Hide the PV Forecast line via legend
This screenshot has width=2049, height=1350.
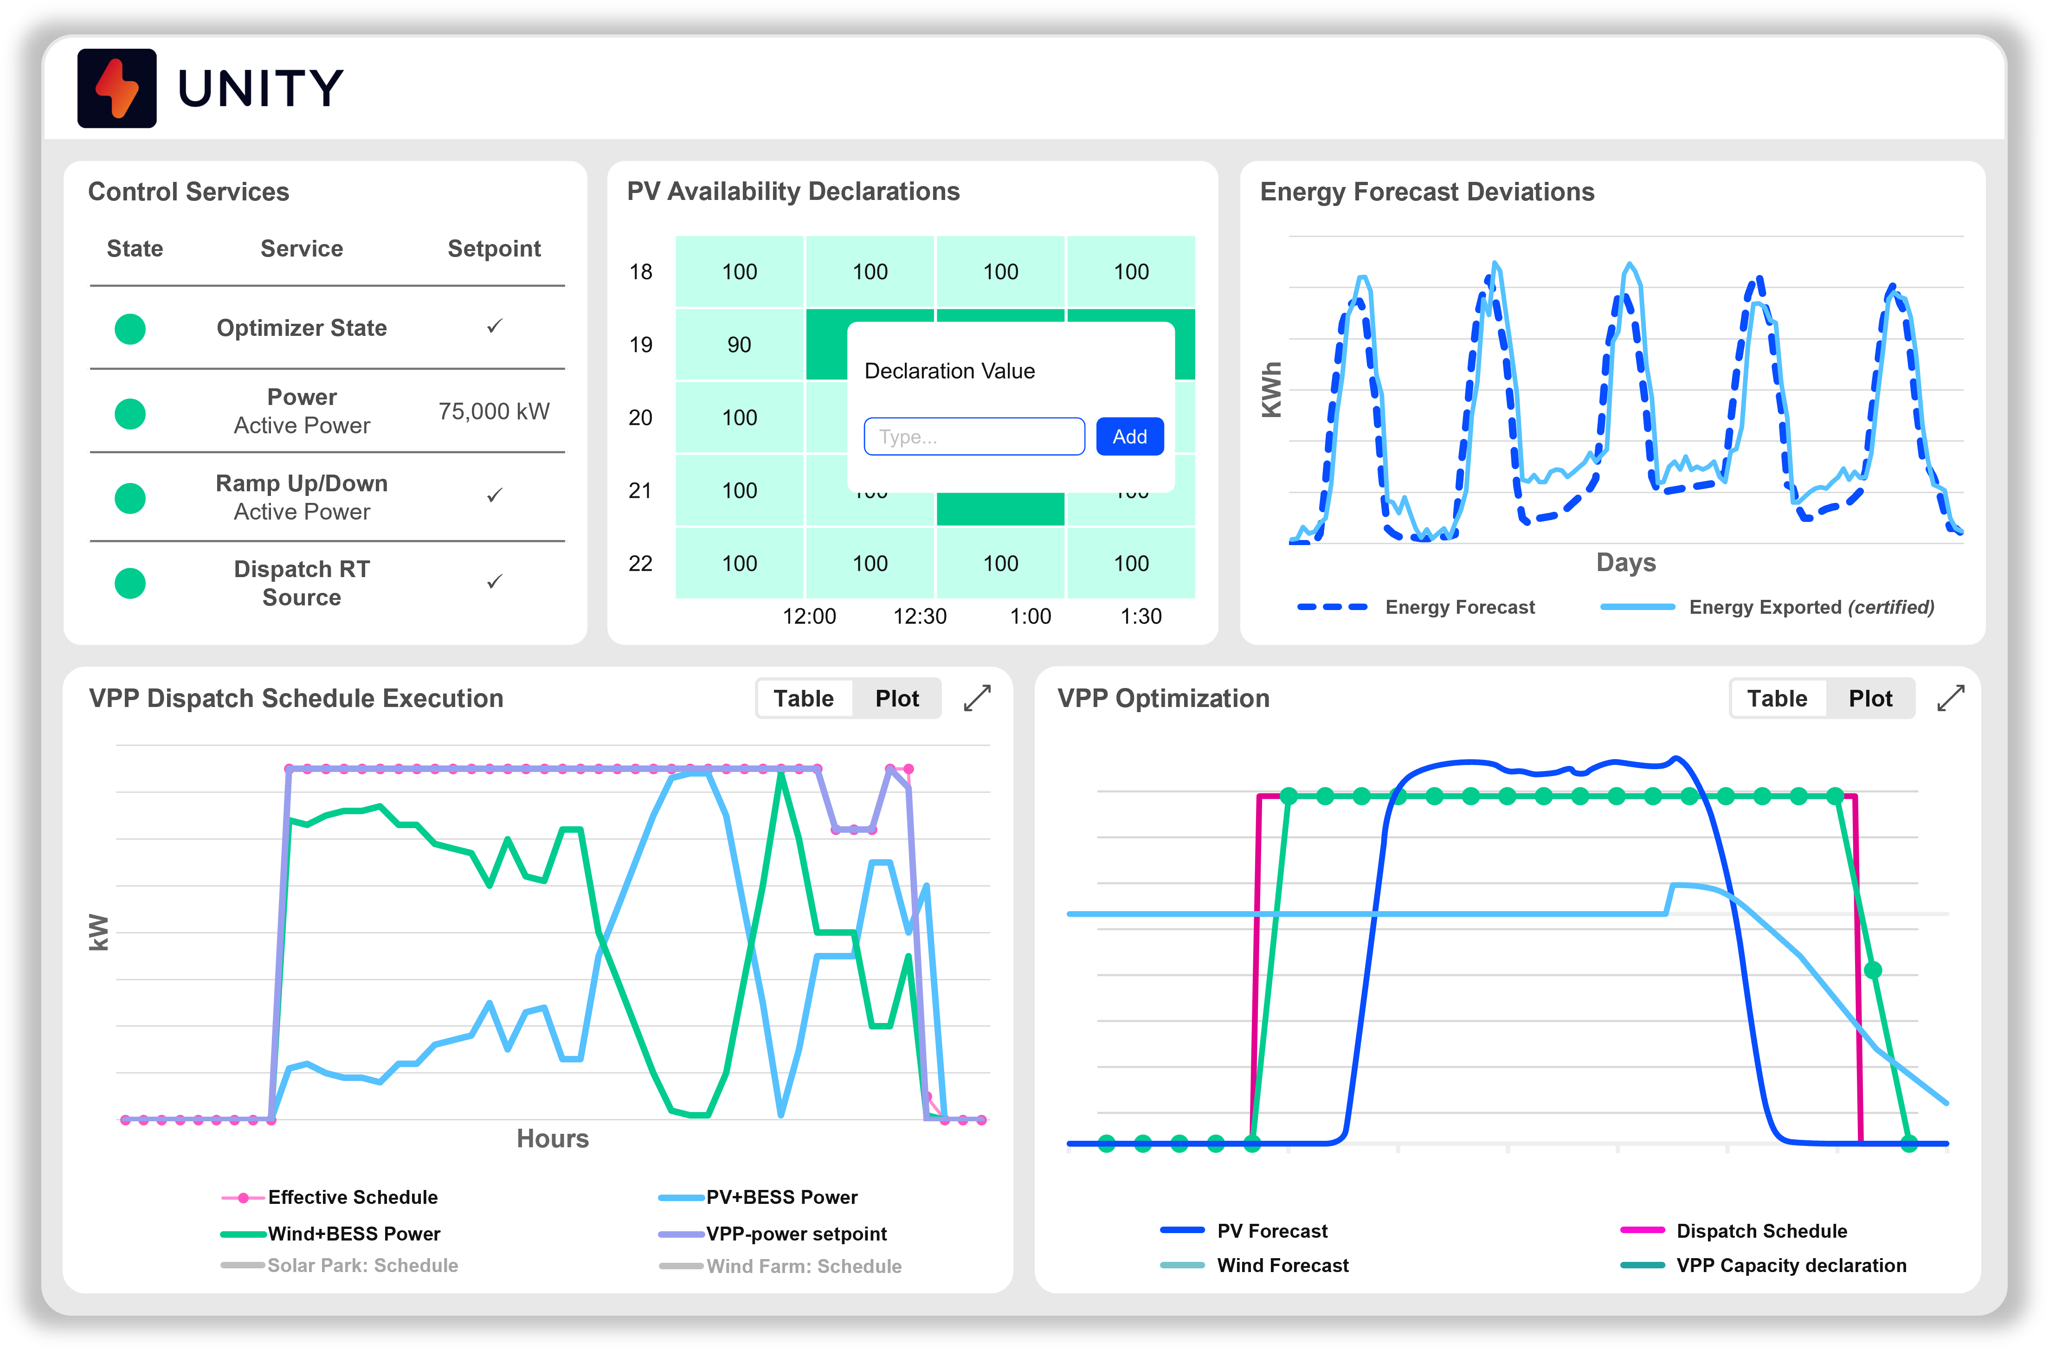(x=1246, y=1230)
